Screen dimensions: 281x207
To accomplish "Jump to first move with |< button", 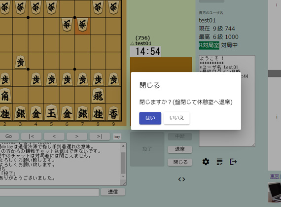I will pyautogui.click(x=32, y=137).
